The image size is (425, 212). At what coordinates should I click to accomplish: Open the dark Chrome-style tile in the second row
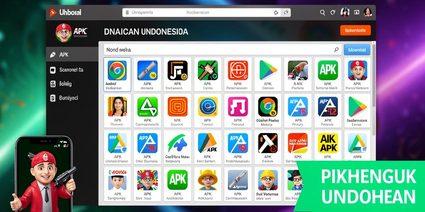tap(268, 111)
